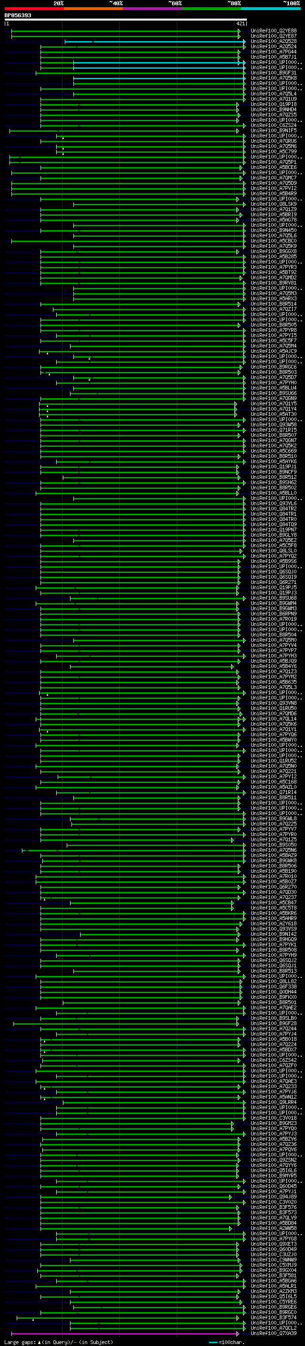Click the =100char. scale legend

227,1342
